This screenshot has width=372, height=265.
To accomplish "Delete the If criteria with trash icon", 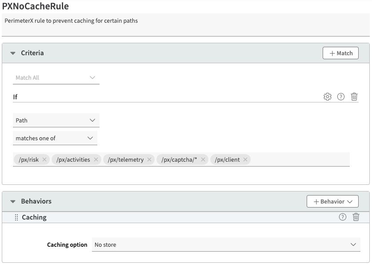I will [354, 97].
